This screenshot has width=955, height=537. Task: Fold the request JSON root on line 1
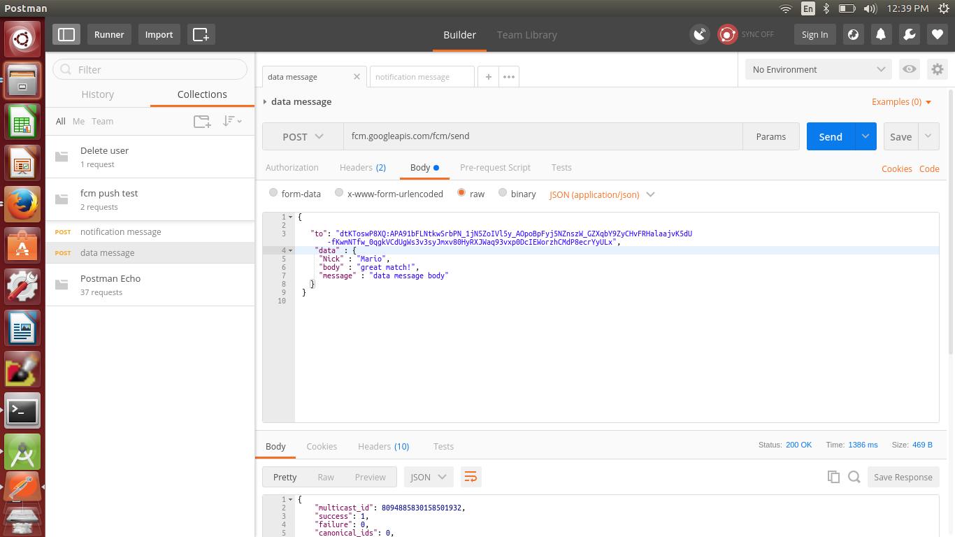point(291,217)
